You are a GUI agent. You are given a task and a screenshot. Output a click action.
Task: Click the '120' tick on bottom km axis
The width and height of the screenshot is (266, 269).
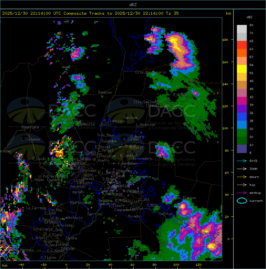pos(199,265)
